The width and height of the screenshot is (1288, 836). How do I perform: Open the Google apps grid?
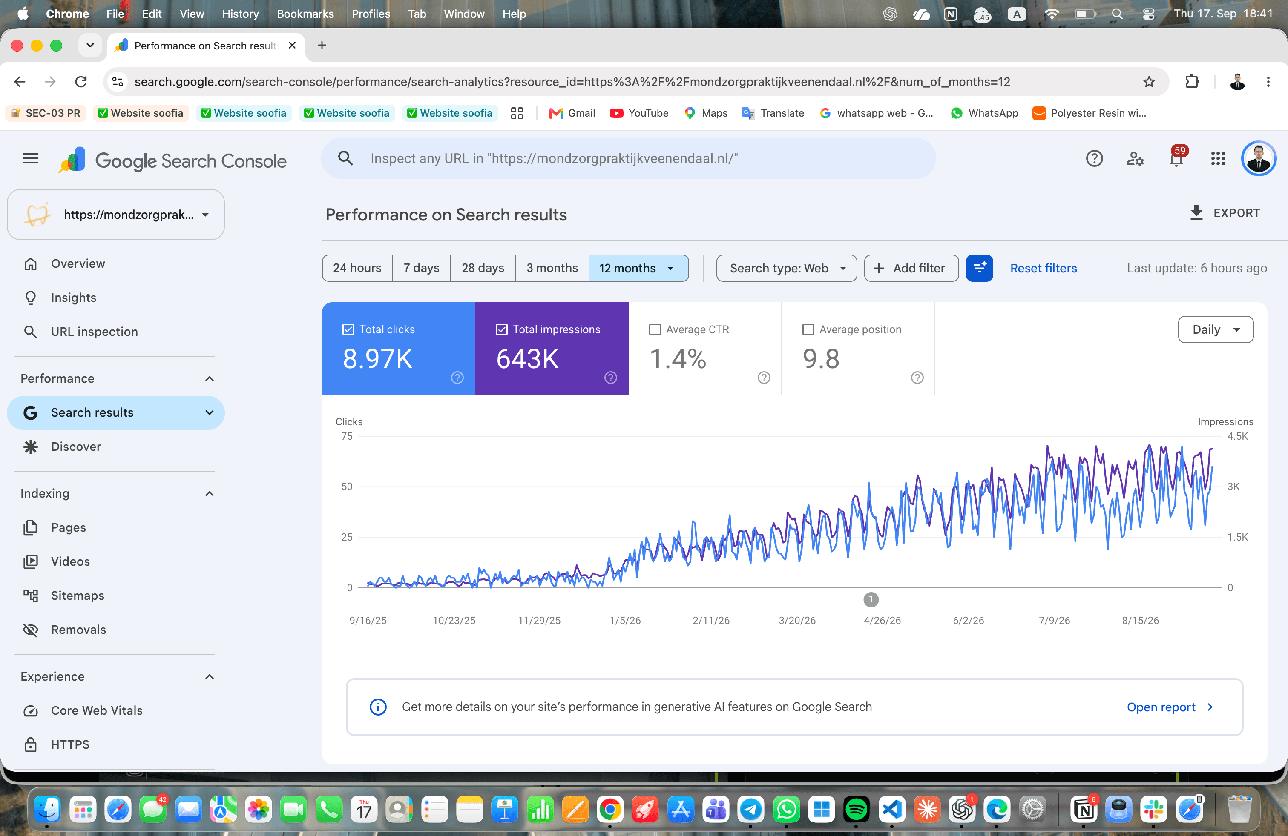[1218, 158]
